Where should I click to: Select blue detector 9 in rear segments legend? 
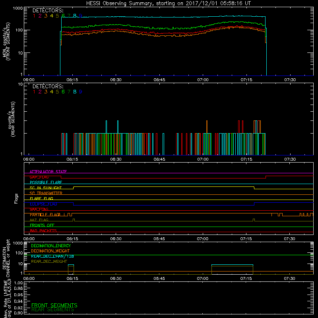tap(81, 92)
